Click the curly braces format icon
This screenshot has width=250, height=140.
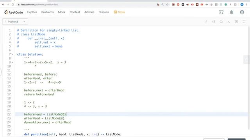click(x=214, y=22)
